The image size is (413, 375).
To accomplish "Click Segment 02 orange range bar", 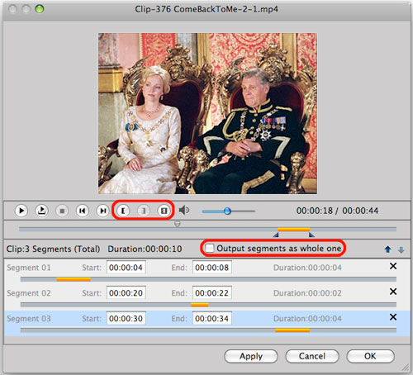I will click(200, 305).
